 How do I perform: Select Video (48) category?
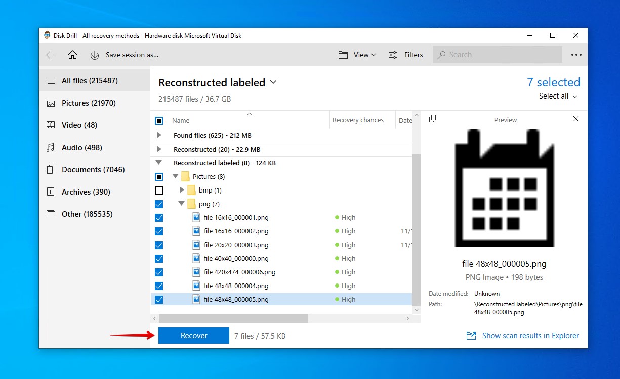click(x=95, y=125)
